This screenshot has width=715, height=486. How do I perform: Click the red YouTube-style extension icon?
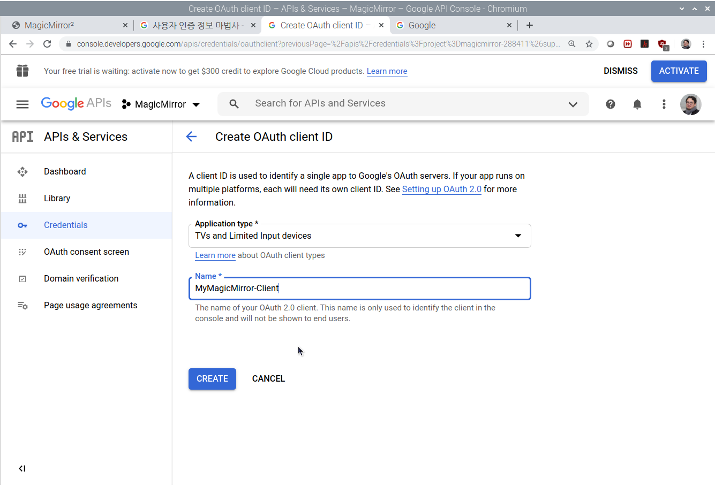[x=628, y=44]
